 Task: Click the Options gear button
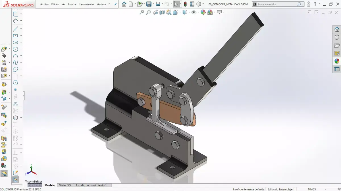point(198,4)
